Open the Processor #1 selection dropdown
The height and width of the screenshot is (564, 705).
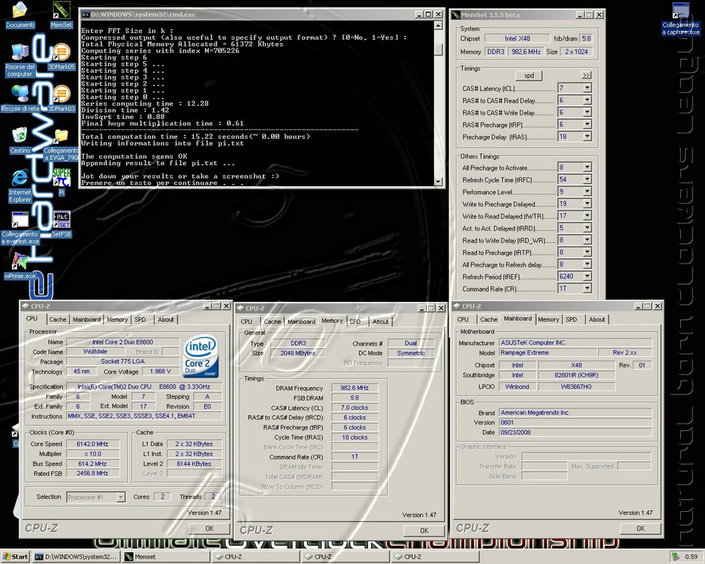pos(120,497)
